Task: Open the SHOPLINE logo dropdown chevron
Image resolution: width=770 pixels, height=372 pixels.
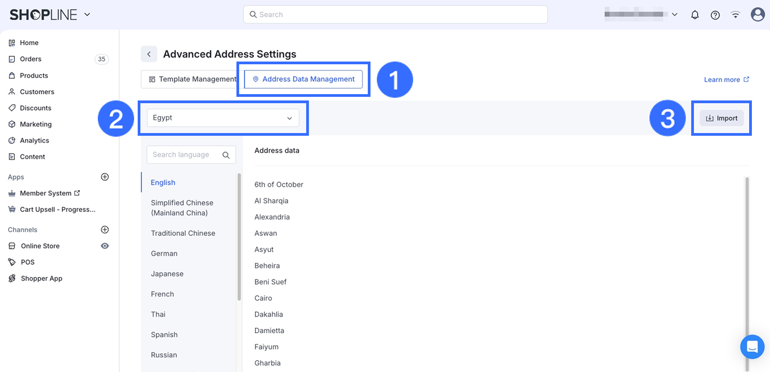Action: coord(87,14)
